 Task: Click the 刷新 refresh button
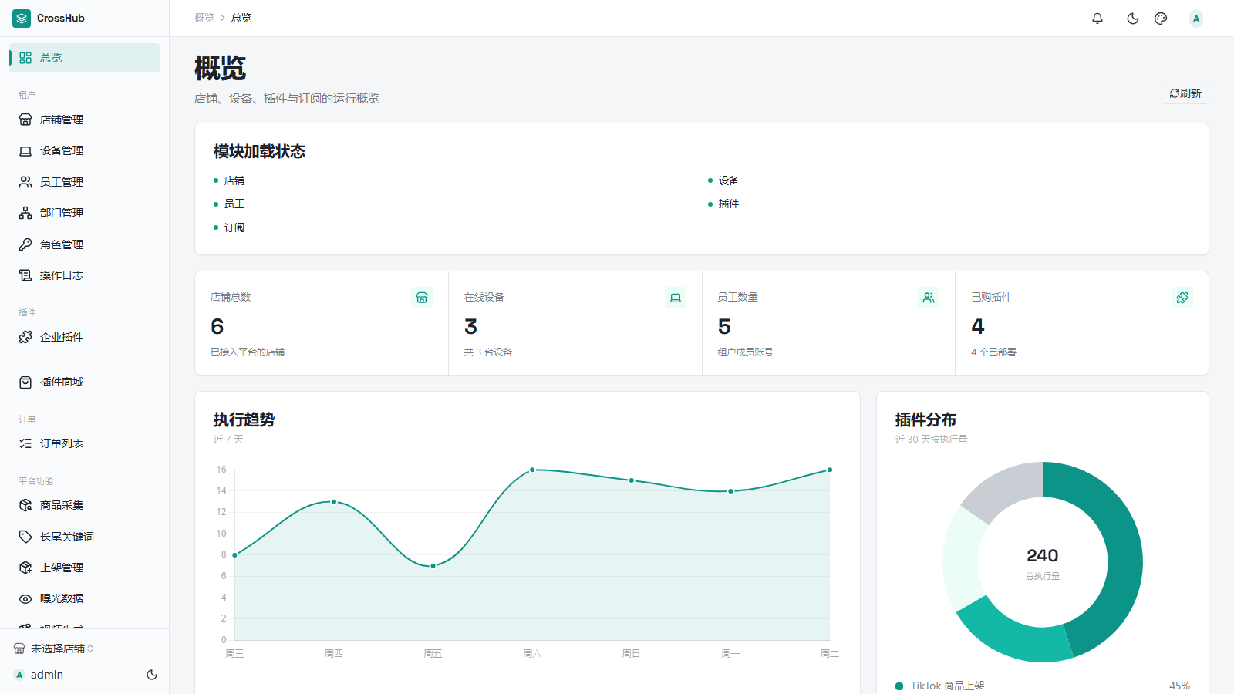pyautogui.click(x=1185, y=93)
